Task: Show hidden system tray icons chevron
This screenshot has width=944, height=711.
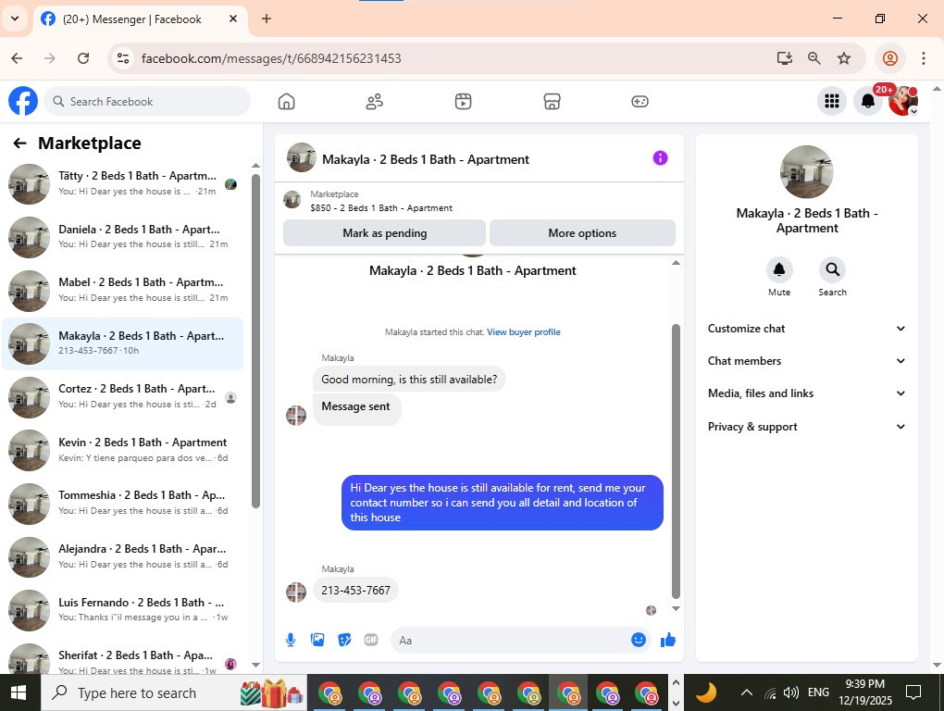Action: point(747,692)
